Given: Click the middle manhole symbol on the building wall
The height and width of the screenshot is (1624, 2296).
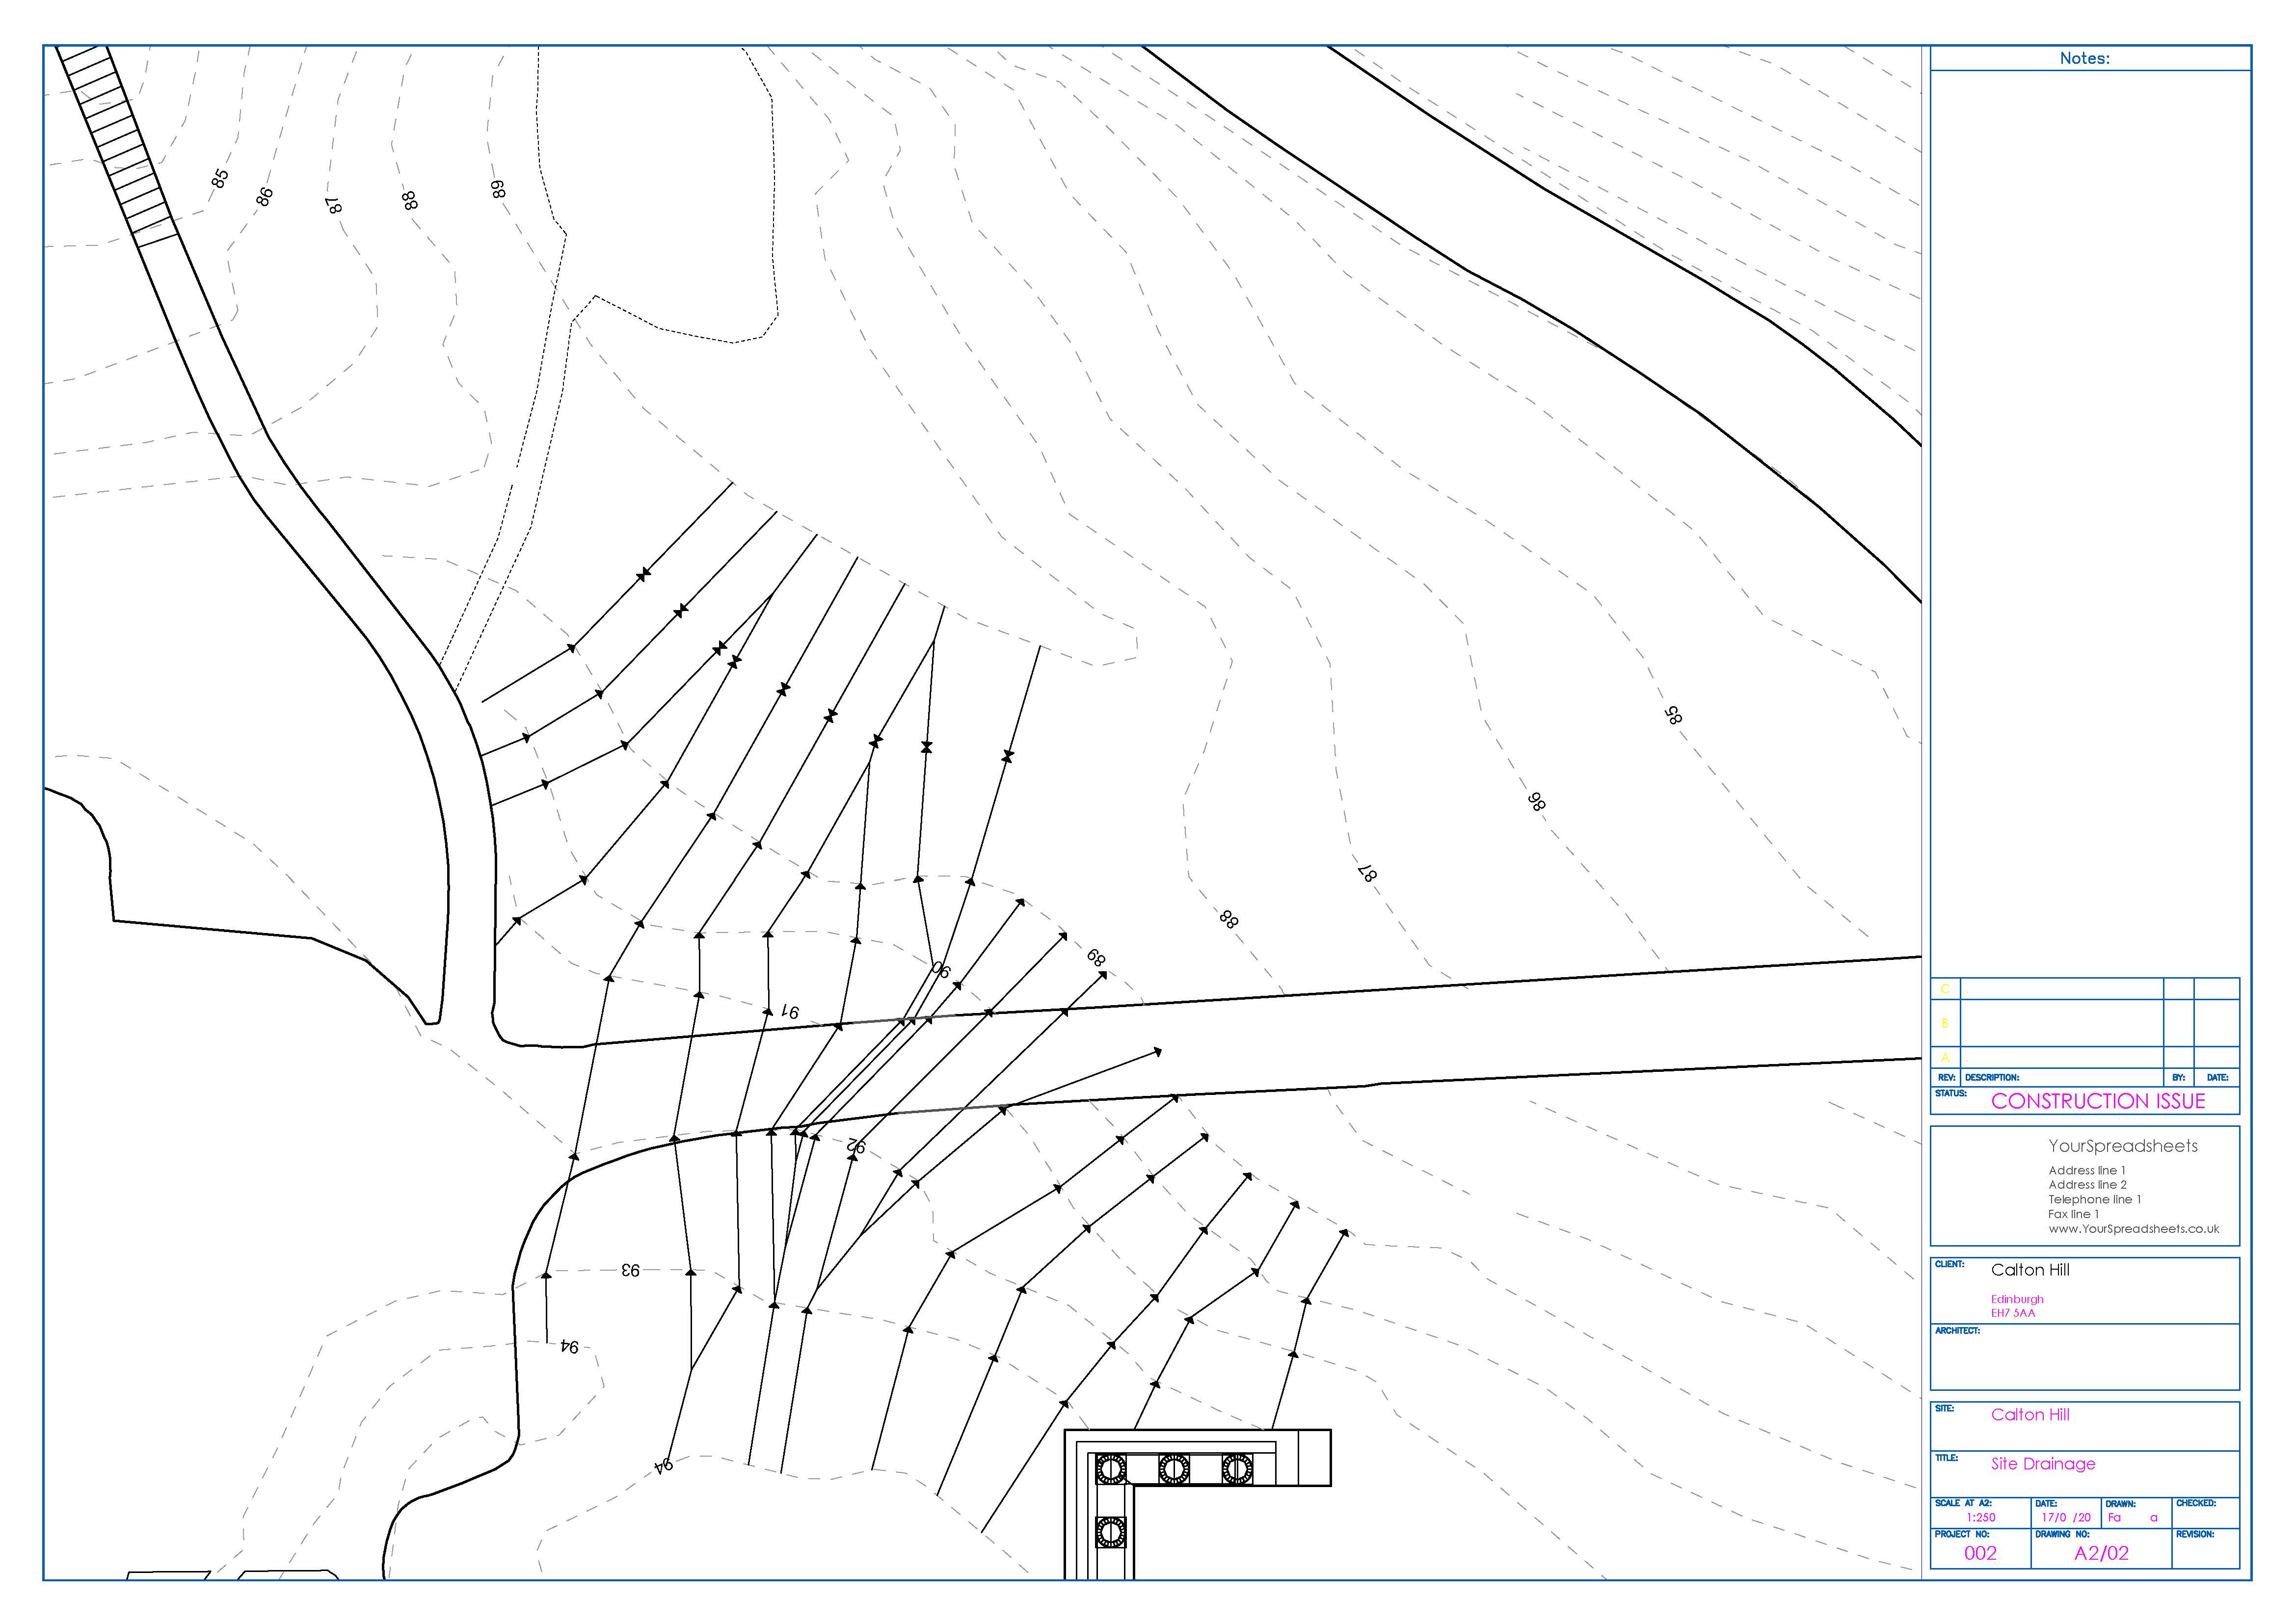Looking at the screenshot, I should pyautogui.click(x=1175, y=1469).
